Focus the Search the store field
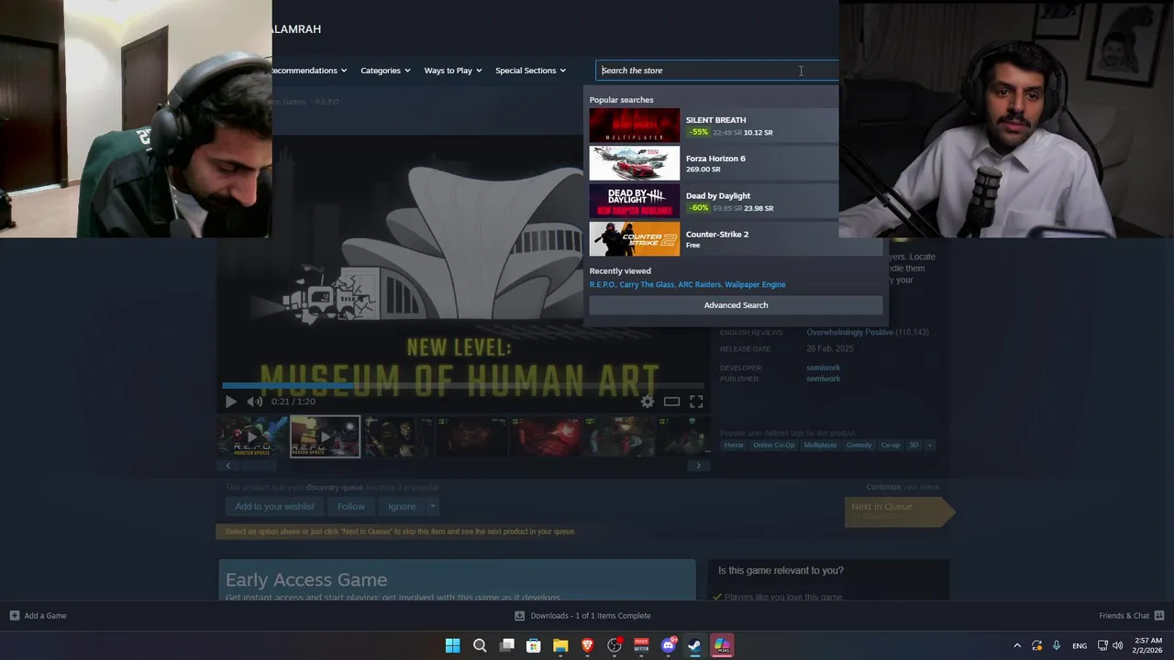 (x=716, y=71)
